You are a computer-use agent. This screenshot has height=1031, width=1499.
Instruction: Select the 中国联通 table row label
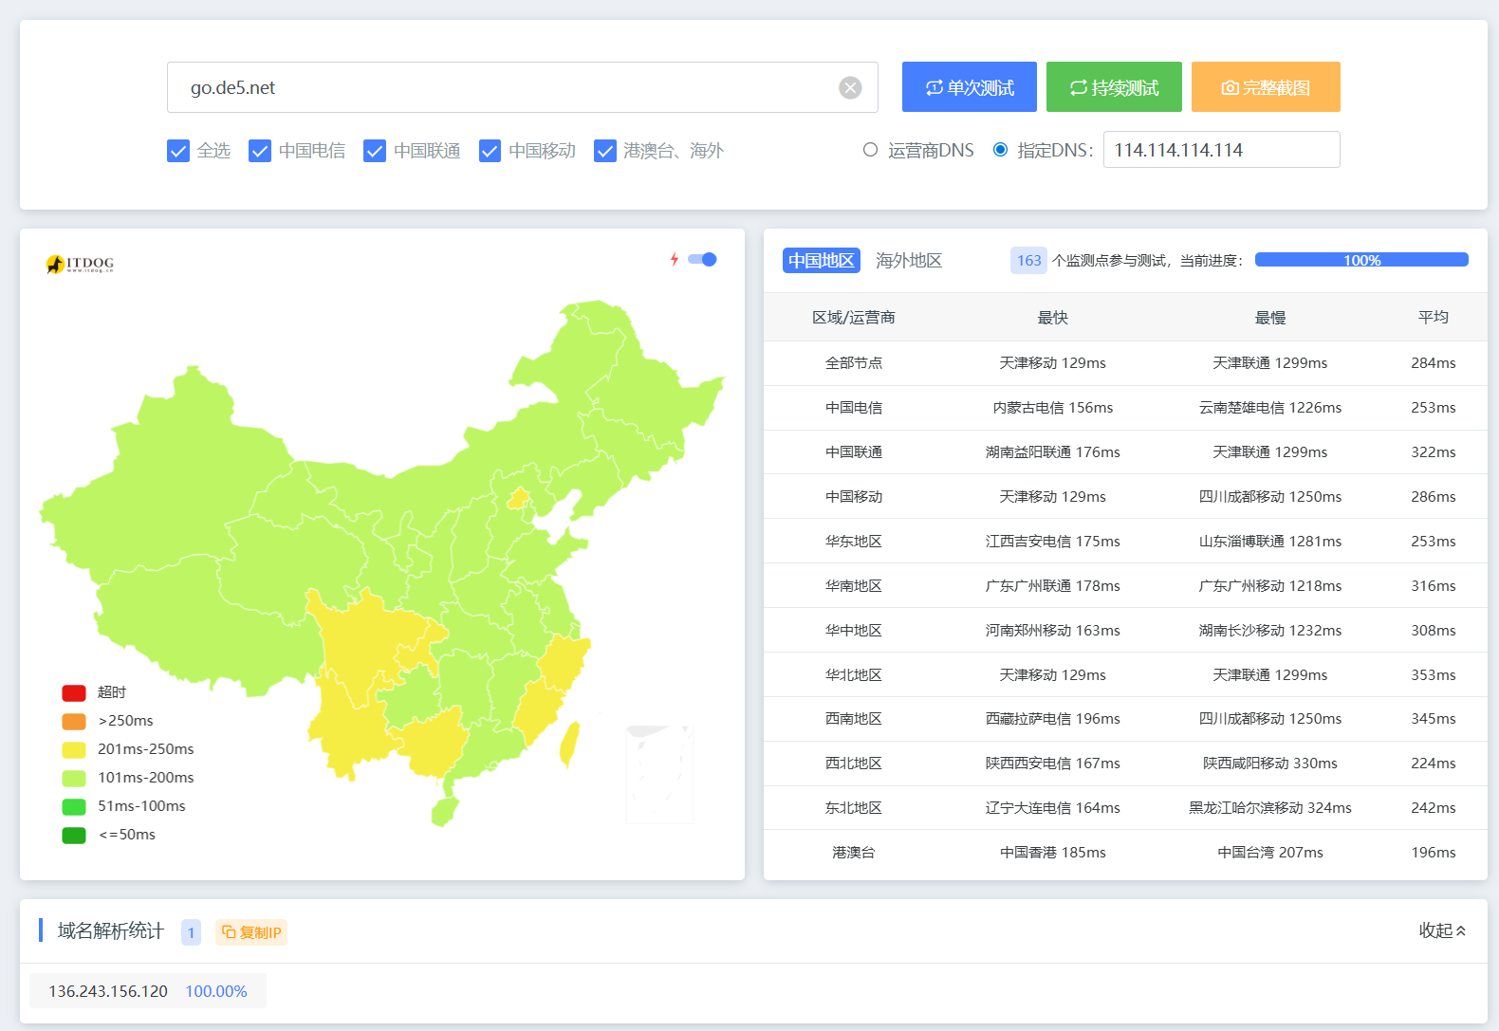click(854, 452)
